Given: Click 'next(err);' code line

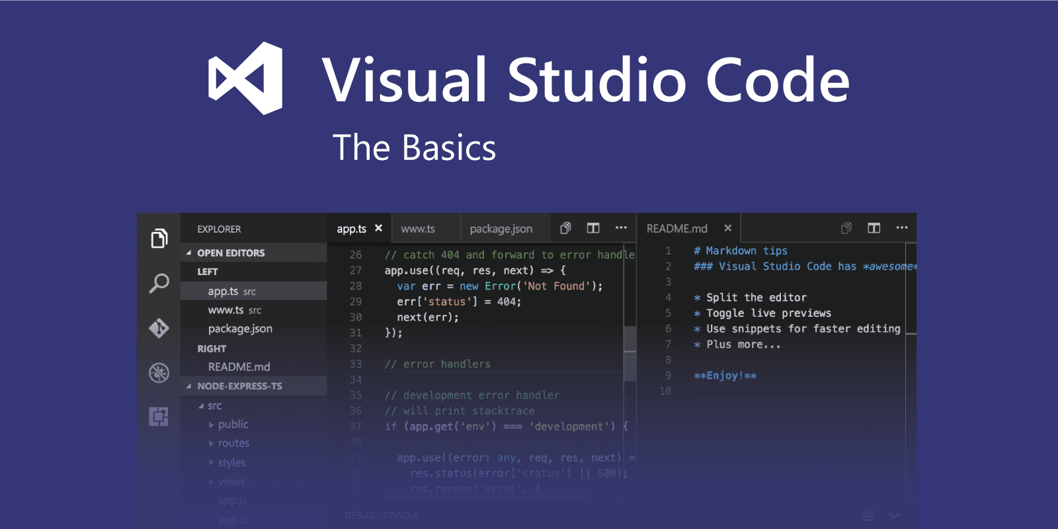Looking at the screenshot, I should point(428,317).
